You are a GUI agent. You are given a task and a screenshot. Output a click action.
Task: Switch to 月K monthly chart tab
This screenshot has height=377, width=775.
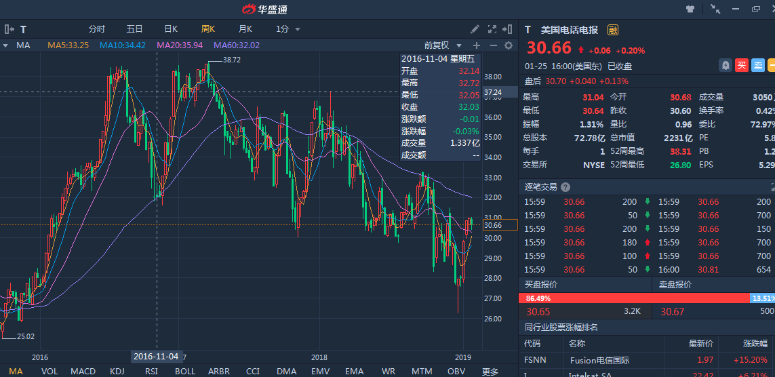click(x=245, y=29)
